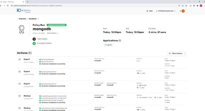Click the browser zoom magnifier icon
Image resolution: width=205 pixels, height=111 pixels.
click(179, 6)
